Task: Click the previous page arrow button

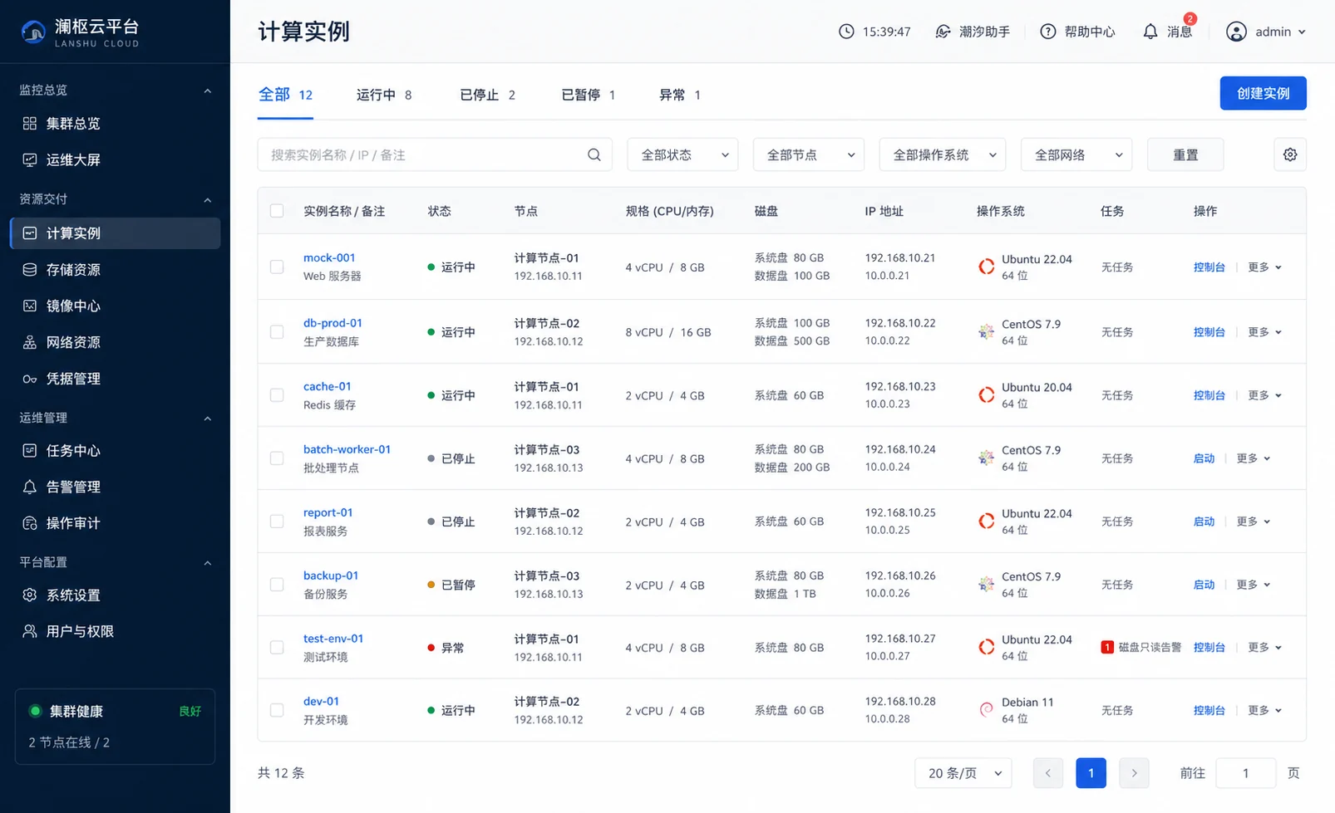Action: click(1047, 773)
